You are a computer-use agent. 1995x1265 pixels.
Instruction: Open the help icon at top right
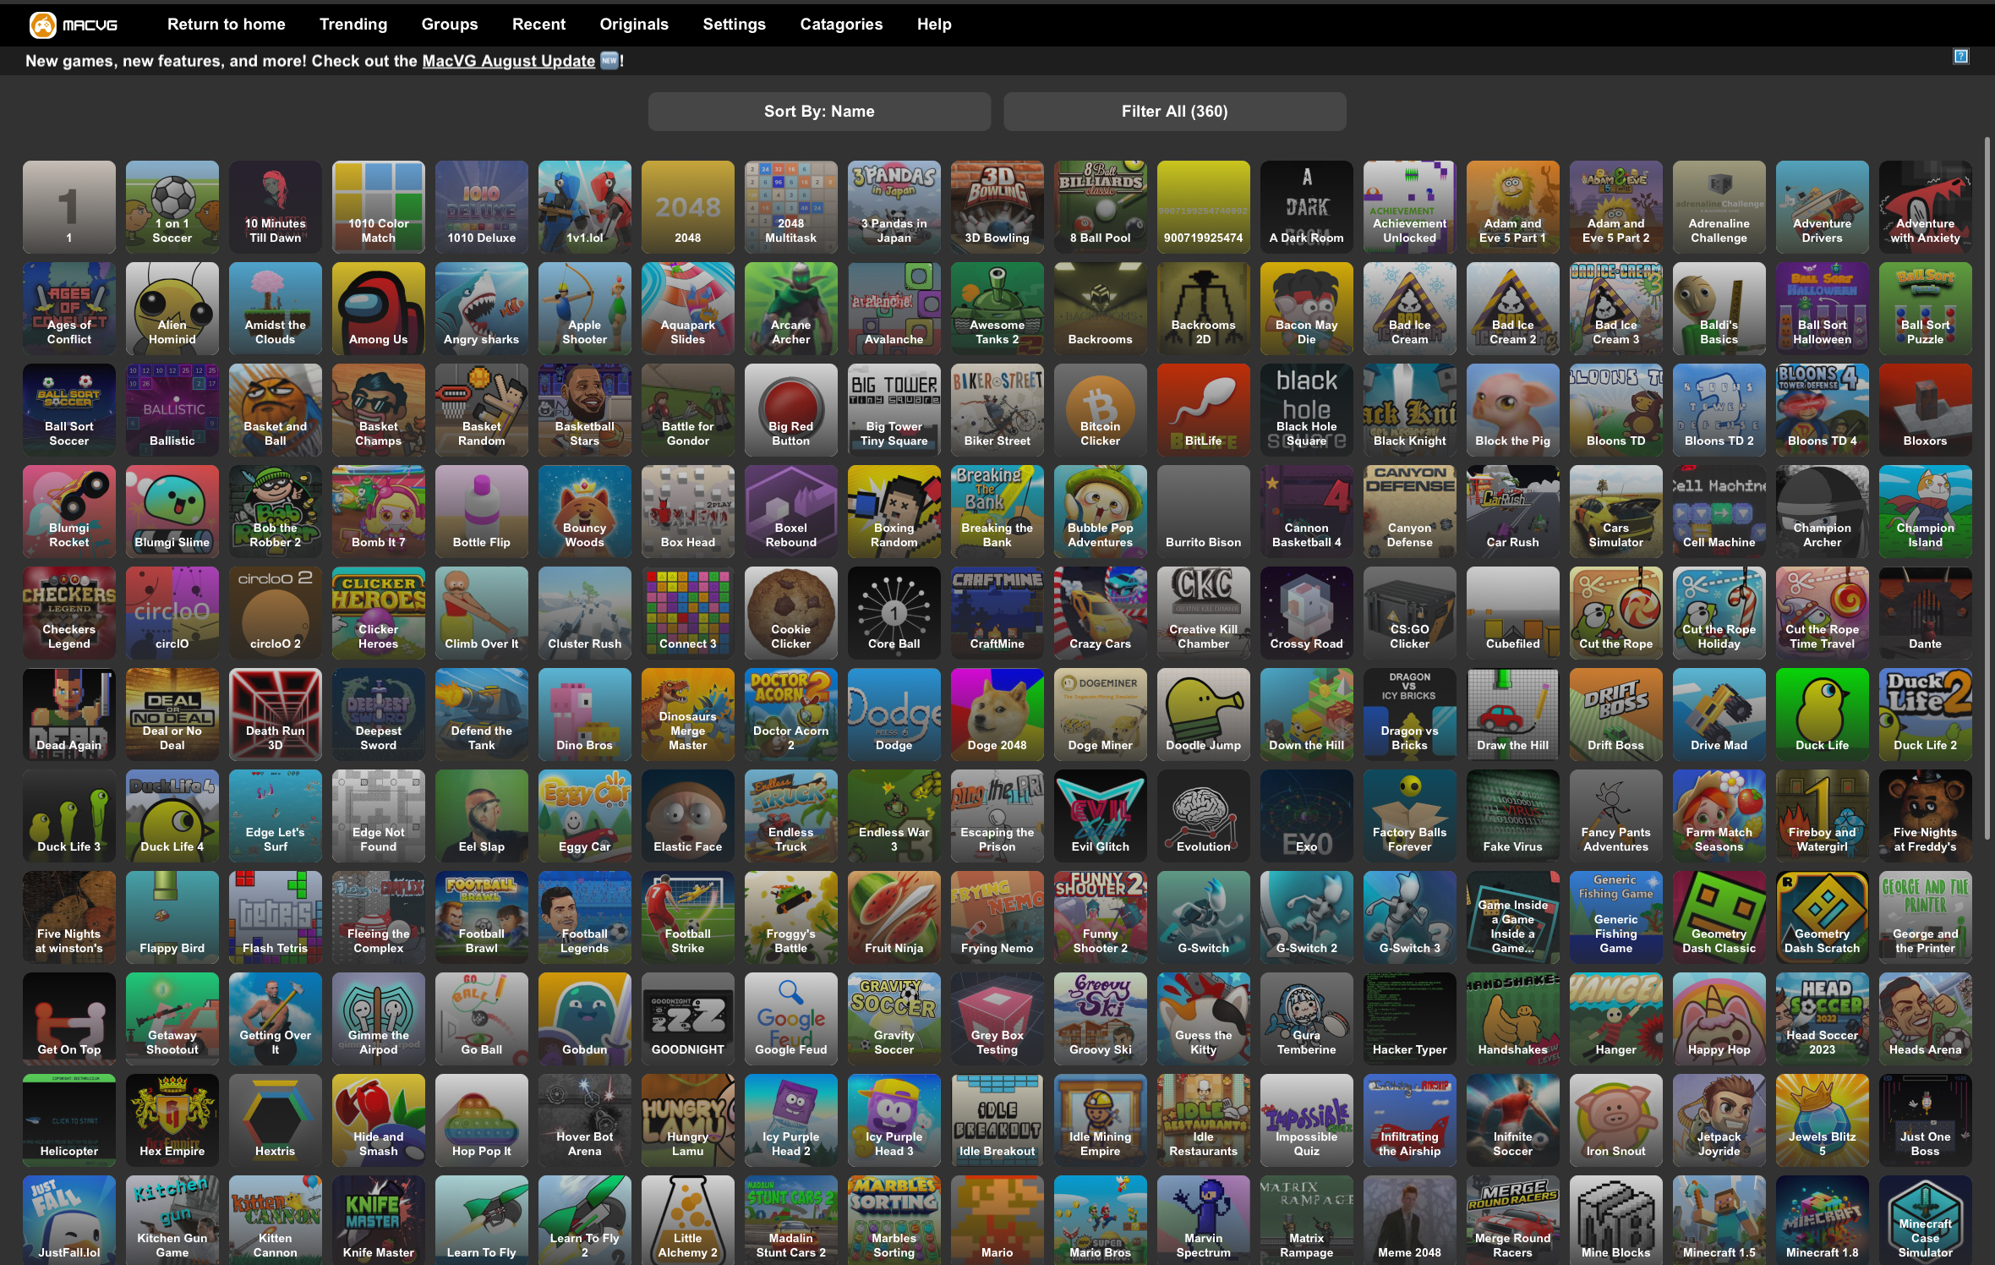tap(1961, 57)
